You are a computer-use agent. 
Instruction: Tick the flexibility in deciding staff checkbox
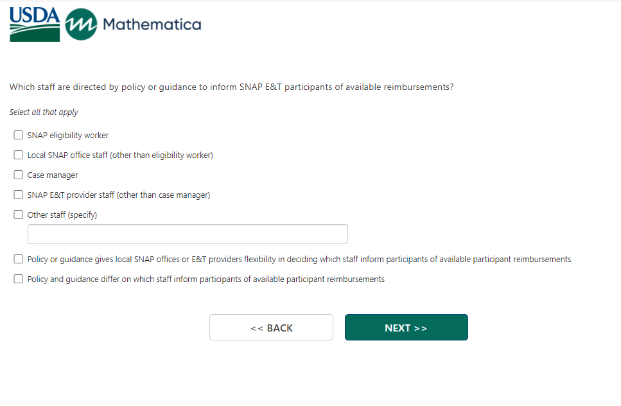pyautogui.click(x=18, y=259)
